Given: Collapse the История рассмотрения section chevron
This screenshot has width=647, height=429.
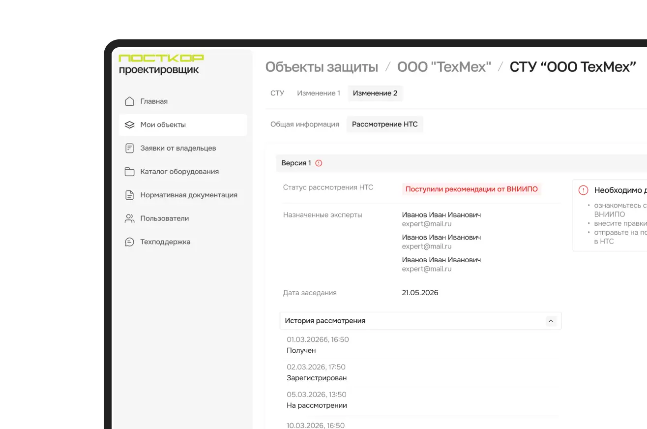Looking at the screenshot, I should click(551, 321).
